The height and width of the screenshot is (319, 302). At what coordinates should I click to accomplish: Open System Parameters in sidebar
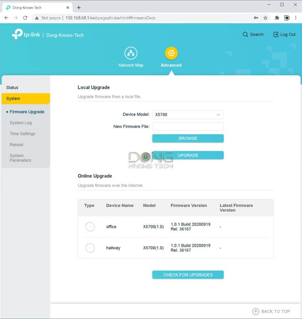click(x=20, y=158)
